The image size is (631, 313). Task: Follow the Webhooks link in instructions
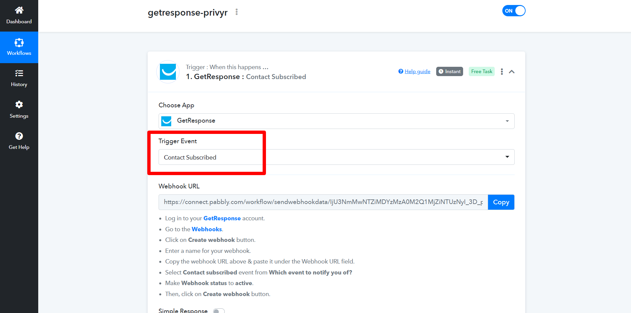[x=207, y=229]
